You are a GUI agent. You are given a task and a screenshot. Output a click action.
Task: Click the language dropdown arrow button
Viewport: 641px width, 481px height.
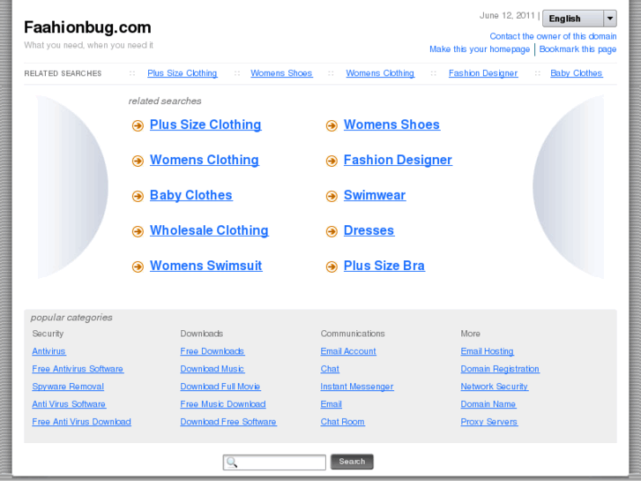pyautogui.click(x=609, y=19)
